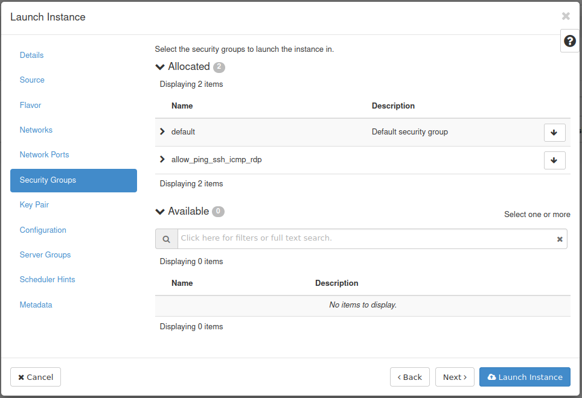The height and width of the screenshot is (398, 582).
Task: Go Back to the previous step
Action: pos(410,377)
